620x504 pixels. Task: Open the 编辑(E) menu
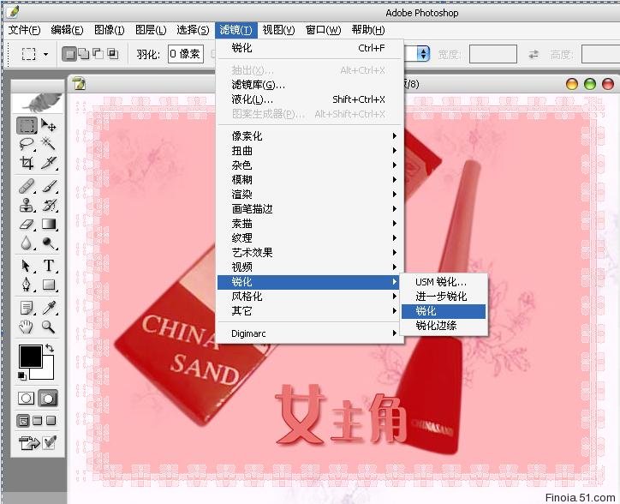point(67,30)
